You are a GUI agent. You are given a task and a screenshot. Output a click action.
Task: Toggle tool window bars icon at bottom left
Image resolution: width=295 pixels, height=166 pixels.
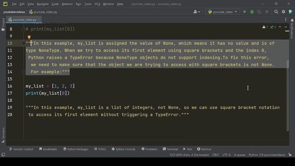3,155
